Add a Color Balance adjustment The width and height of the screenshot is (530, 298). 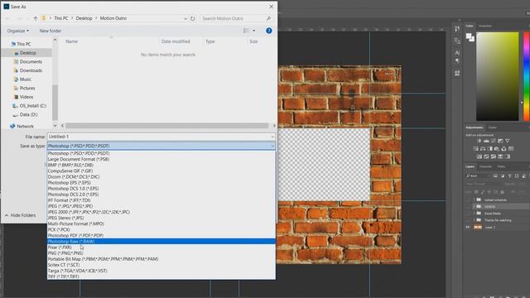[x=483, y=149]
